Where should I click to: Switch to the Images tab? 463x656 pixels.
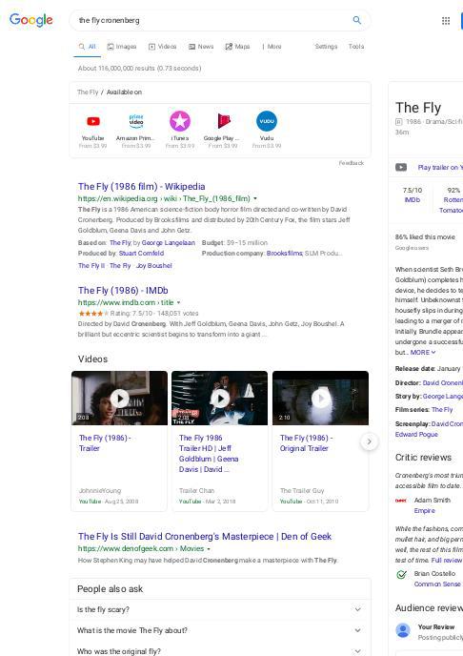[x=122, y=47]
